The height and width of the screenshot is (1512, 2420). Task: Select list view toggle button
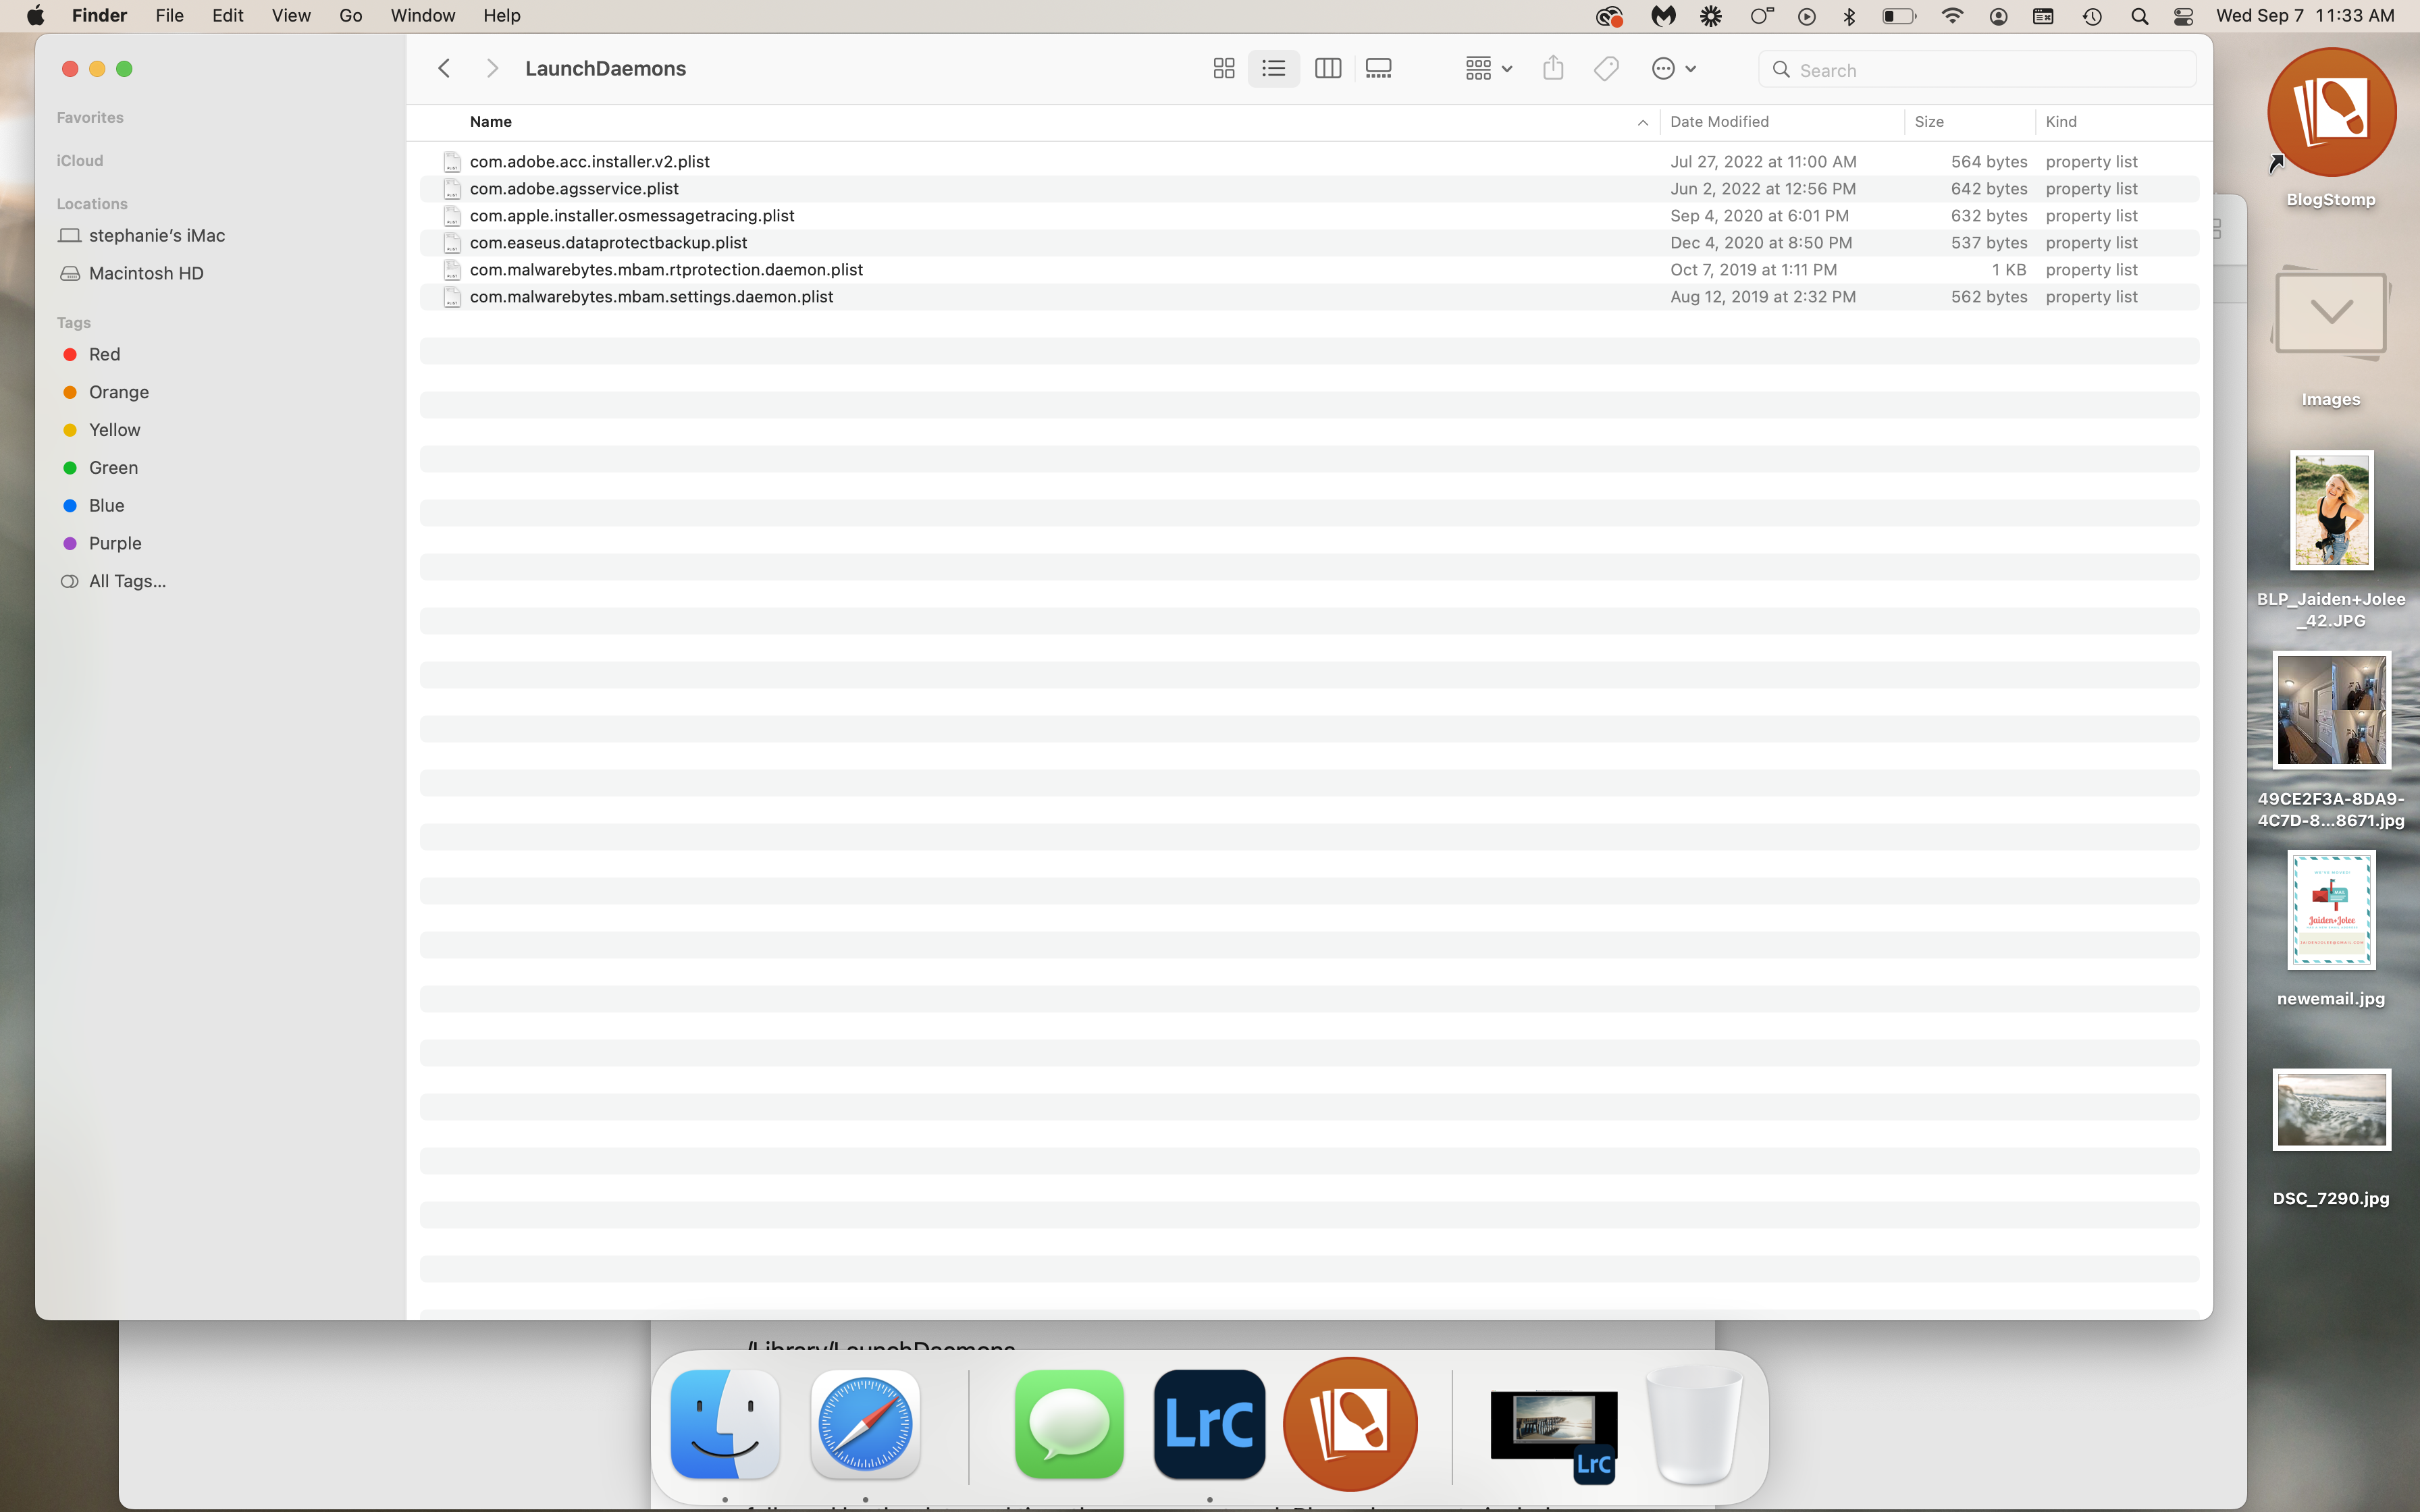click(1273, 69)
